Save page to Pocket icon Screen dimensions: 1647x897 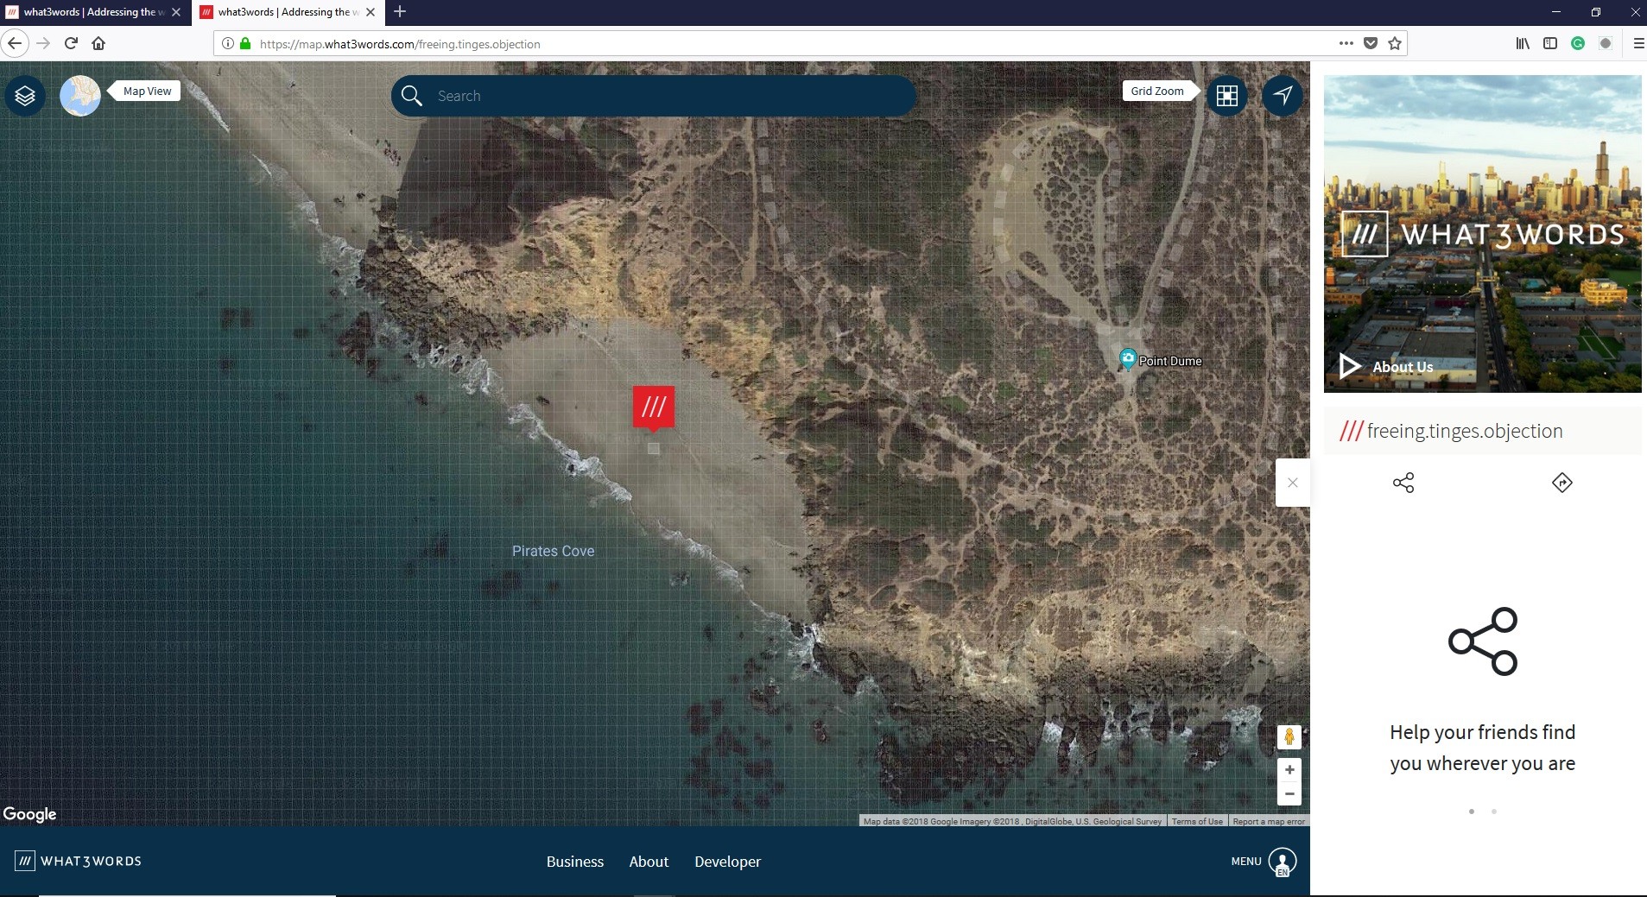point(1370,43)
